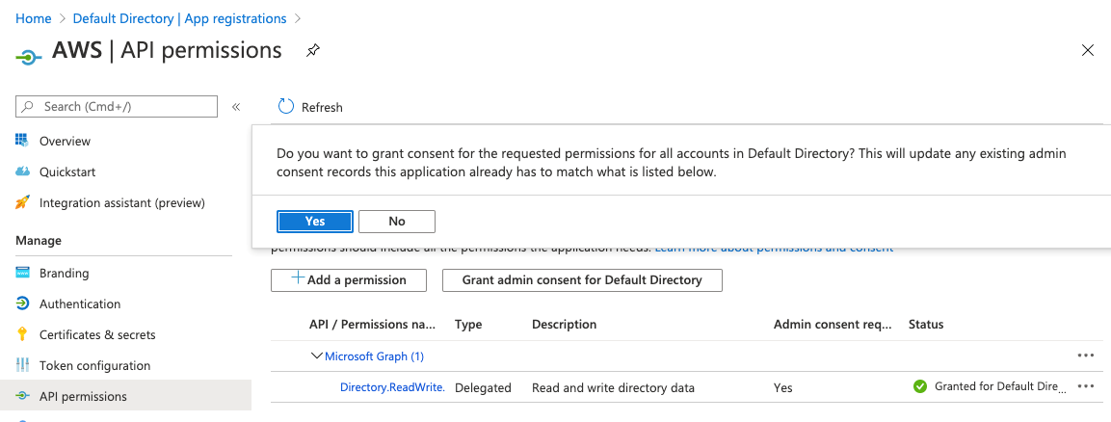The width and height of the screenshot is (1111, 422).
Task: Click the Branding icon
Action: 22,273
